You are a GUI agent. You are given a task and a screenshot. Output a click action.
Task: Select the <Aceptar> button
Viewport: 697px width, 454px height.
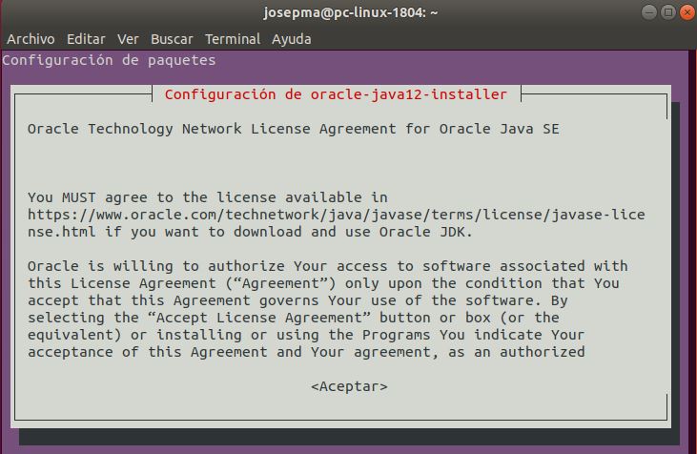(349, 386)
